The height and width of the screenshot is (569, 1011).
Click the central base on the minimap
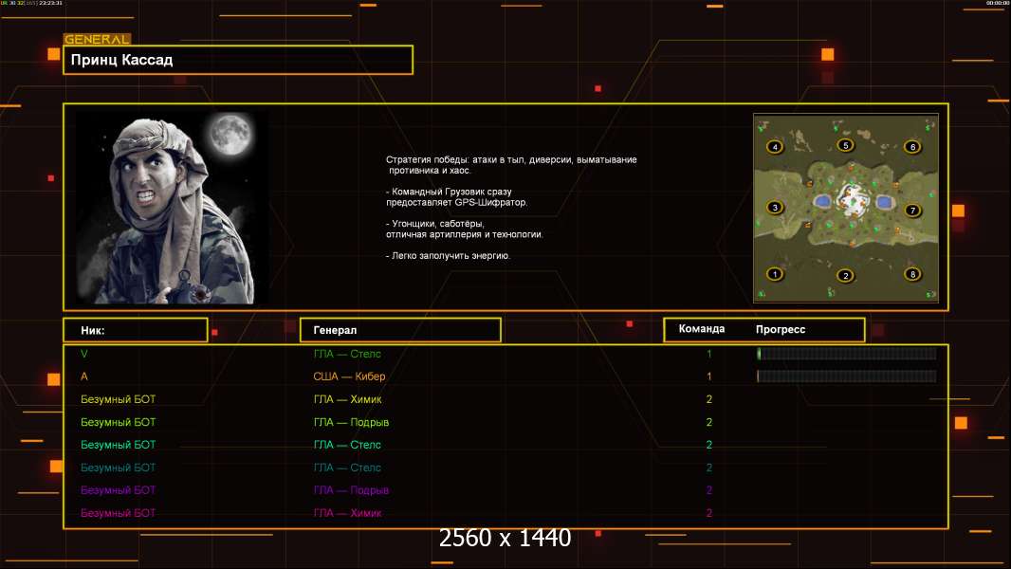pos(851,198)
